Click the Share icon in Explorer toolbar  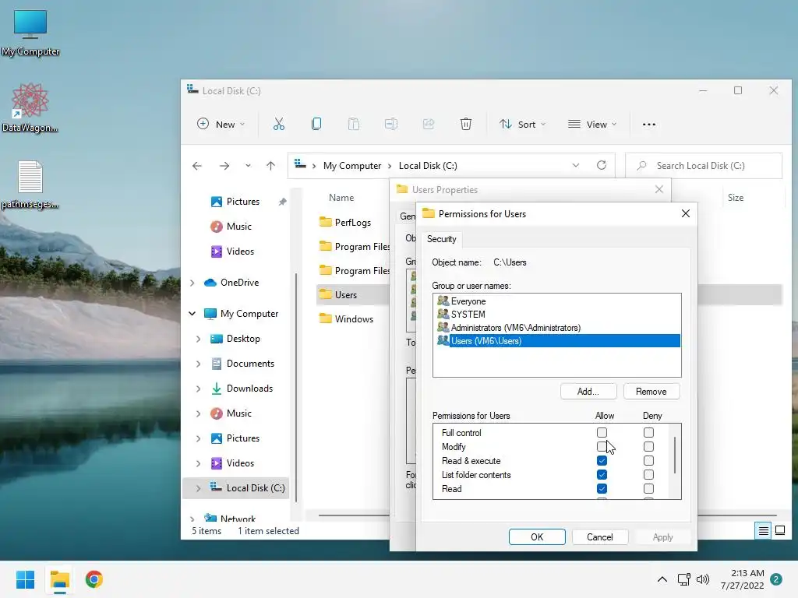pos(429,124)
